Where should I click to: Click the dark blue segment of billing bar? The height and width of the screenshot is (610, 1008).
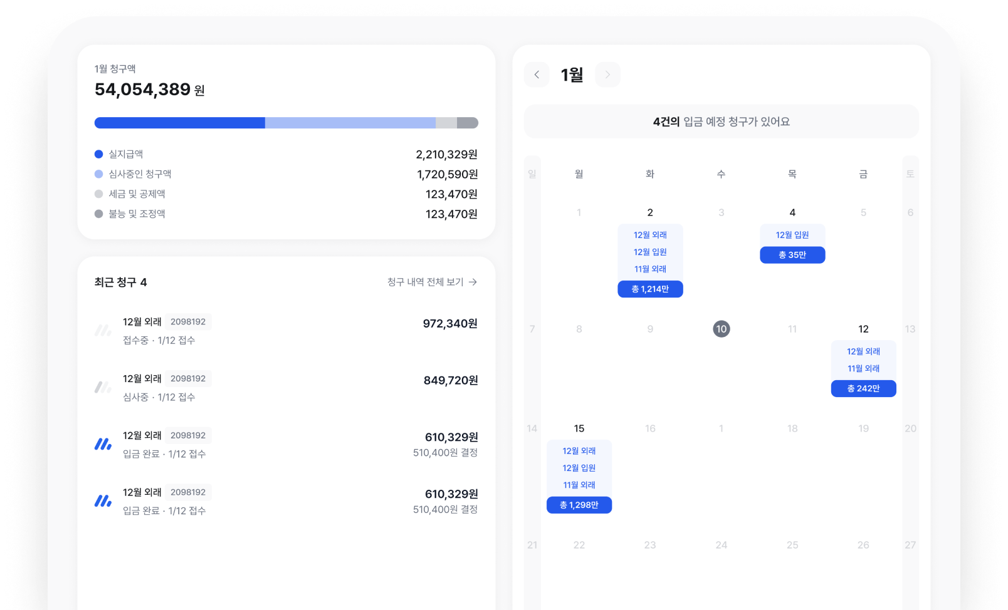pyautogui.click(x=179, y=123)
